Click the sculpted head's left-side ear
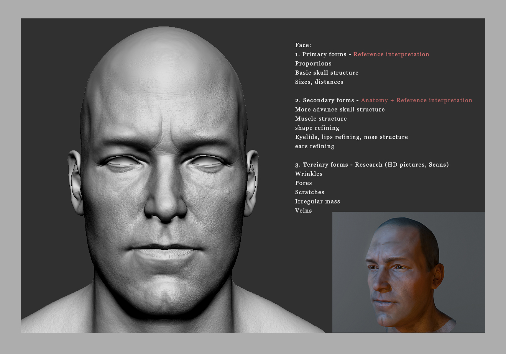Viewport: 506px width, 354px height. pyautogui.click(x=76, y=182)
